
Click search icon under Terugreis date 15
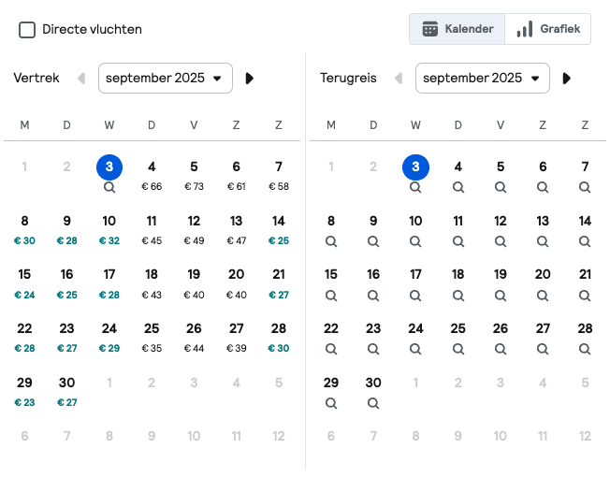click(x=330, y=295)
